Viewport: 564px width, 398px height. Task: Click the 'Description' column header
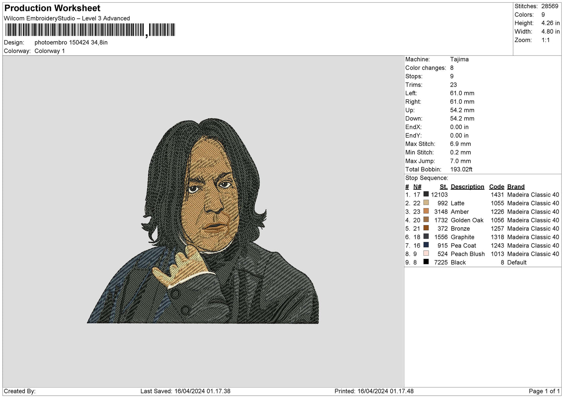(467, 187)
